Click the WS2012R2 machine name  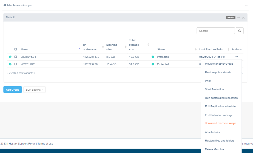pos(28,64)
